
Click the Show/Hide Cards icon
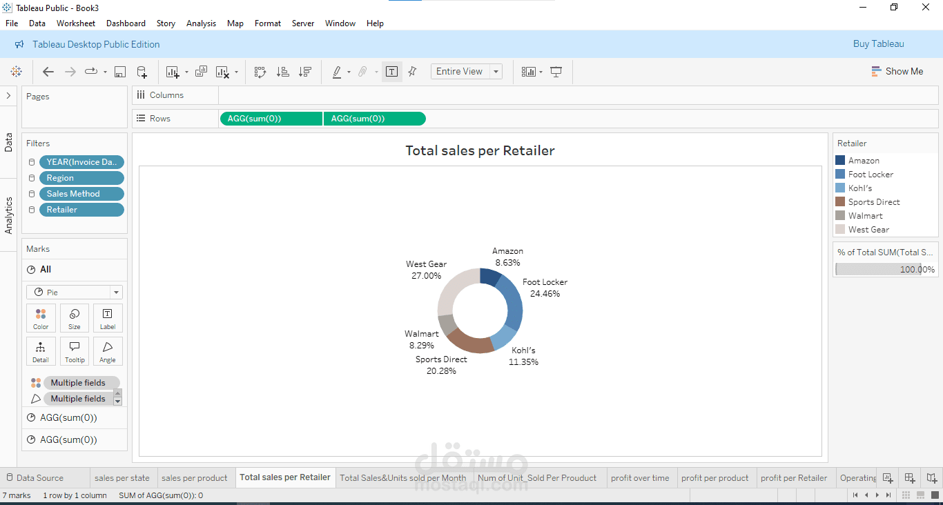tap(529, 72)
